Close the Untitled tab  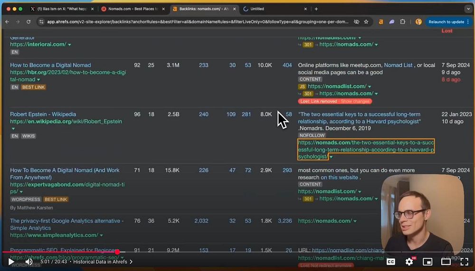coord(305,9)
